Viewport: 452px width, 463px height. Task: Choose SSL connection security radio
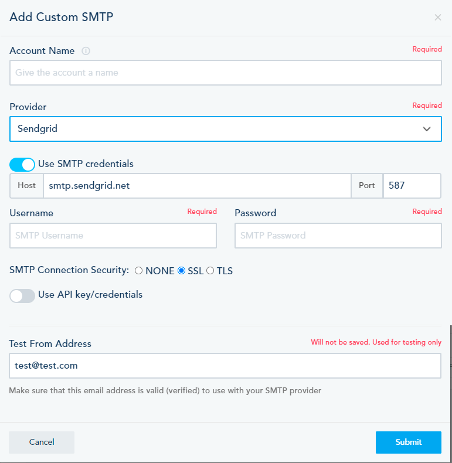point(181,271)
